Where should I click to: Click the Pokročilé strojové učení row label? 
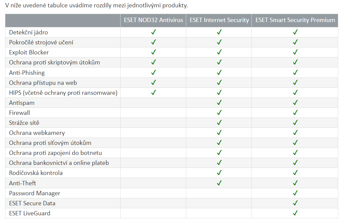pyautogui.click(x=41, y=42)
